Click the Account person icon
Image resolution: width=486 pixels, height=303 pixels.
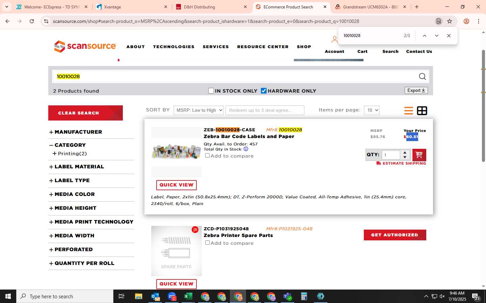(x=334, y=40)
